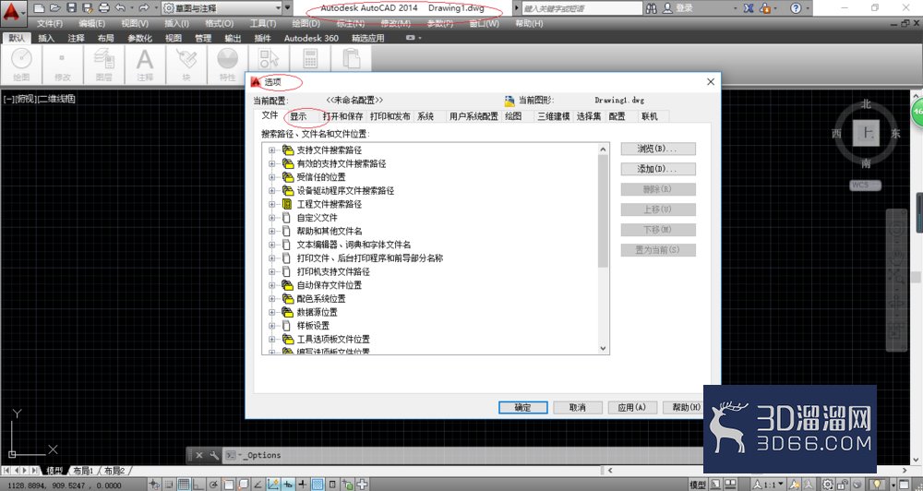
Task: Click the keyword search input field
Action: [581, 8]
